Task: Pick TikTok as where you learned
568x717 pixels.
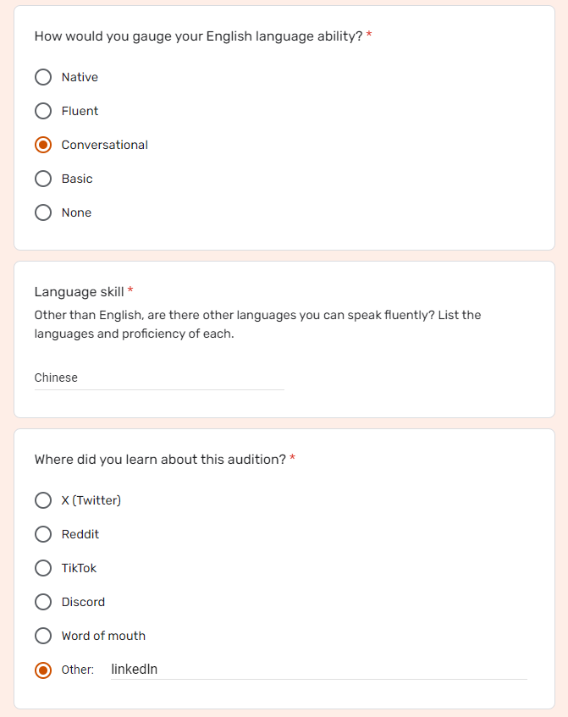Action: click(43, 568)
